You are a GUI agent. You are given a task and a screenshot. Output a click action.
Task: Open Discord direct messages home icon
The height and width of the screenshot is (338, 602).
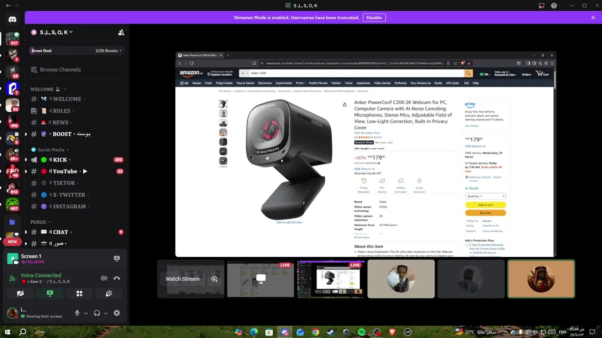pos(12,19)
